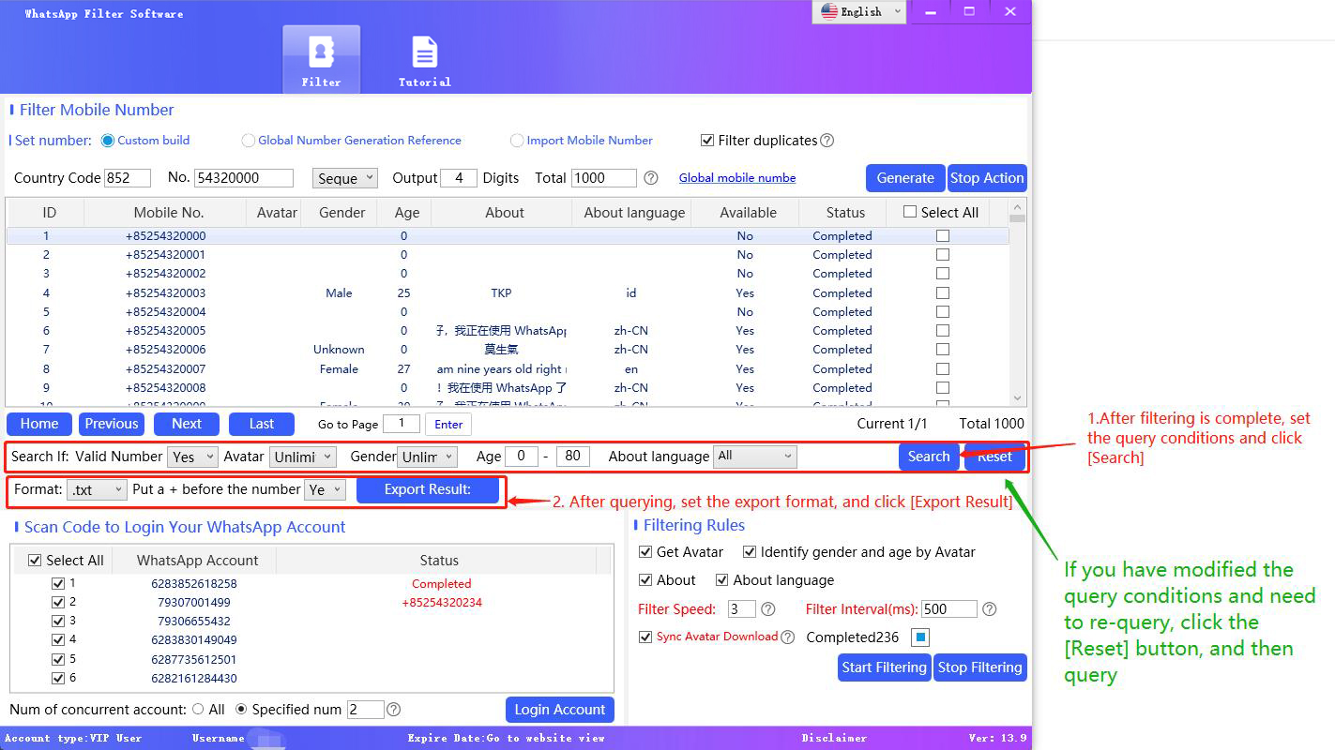The width and height of the screenshot is (1335, 750).
Task: Open the export Format dropdown
Action: [x=97, y=489]
